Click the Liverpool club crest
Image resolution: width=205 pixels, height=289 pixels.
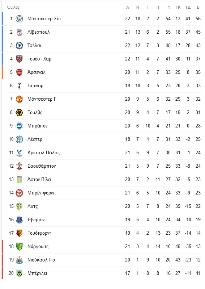pyautogui.click(x=19, y=32)
